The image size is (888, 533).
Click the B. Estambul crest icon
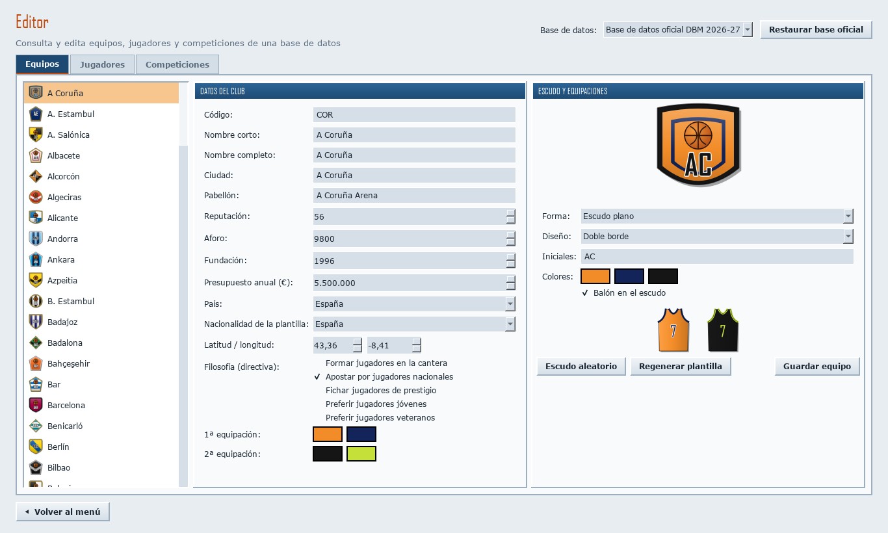click(x=36, y=301)
